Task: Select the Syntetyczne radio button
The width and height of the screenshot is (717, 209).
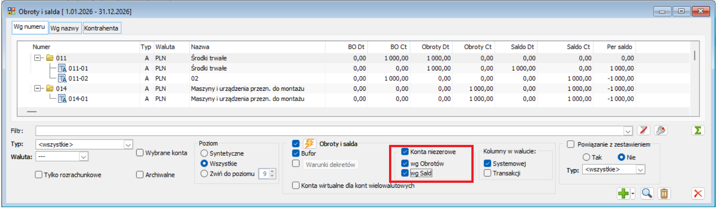Action: (x=204, y=153)
